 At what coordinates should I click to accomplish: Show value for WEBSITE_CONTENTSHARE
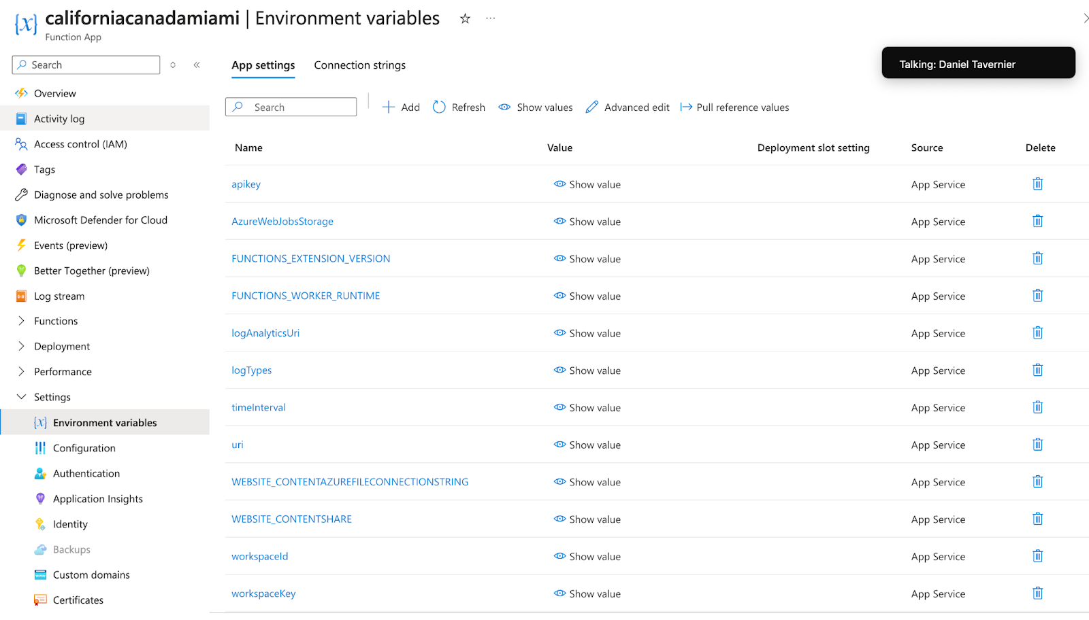click(587, 519)
